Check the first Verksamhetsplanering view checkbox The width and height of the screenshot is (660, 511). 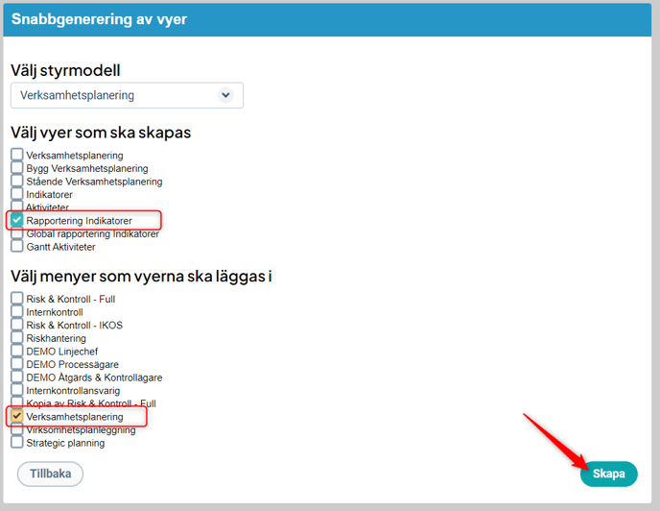tap(17, 155)
